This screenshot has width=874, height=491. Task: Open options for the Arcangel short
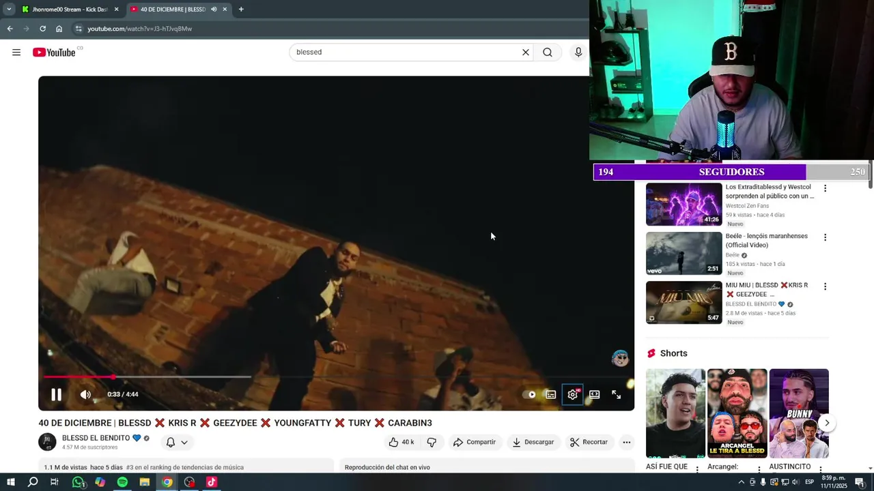[759, 468]
